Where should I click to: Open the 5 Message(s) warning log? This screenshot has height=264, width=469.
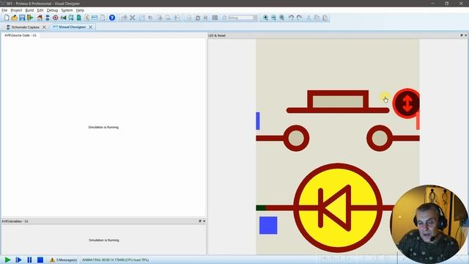64,260
